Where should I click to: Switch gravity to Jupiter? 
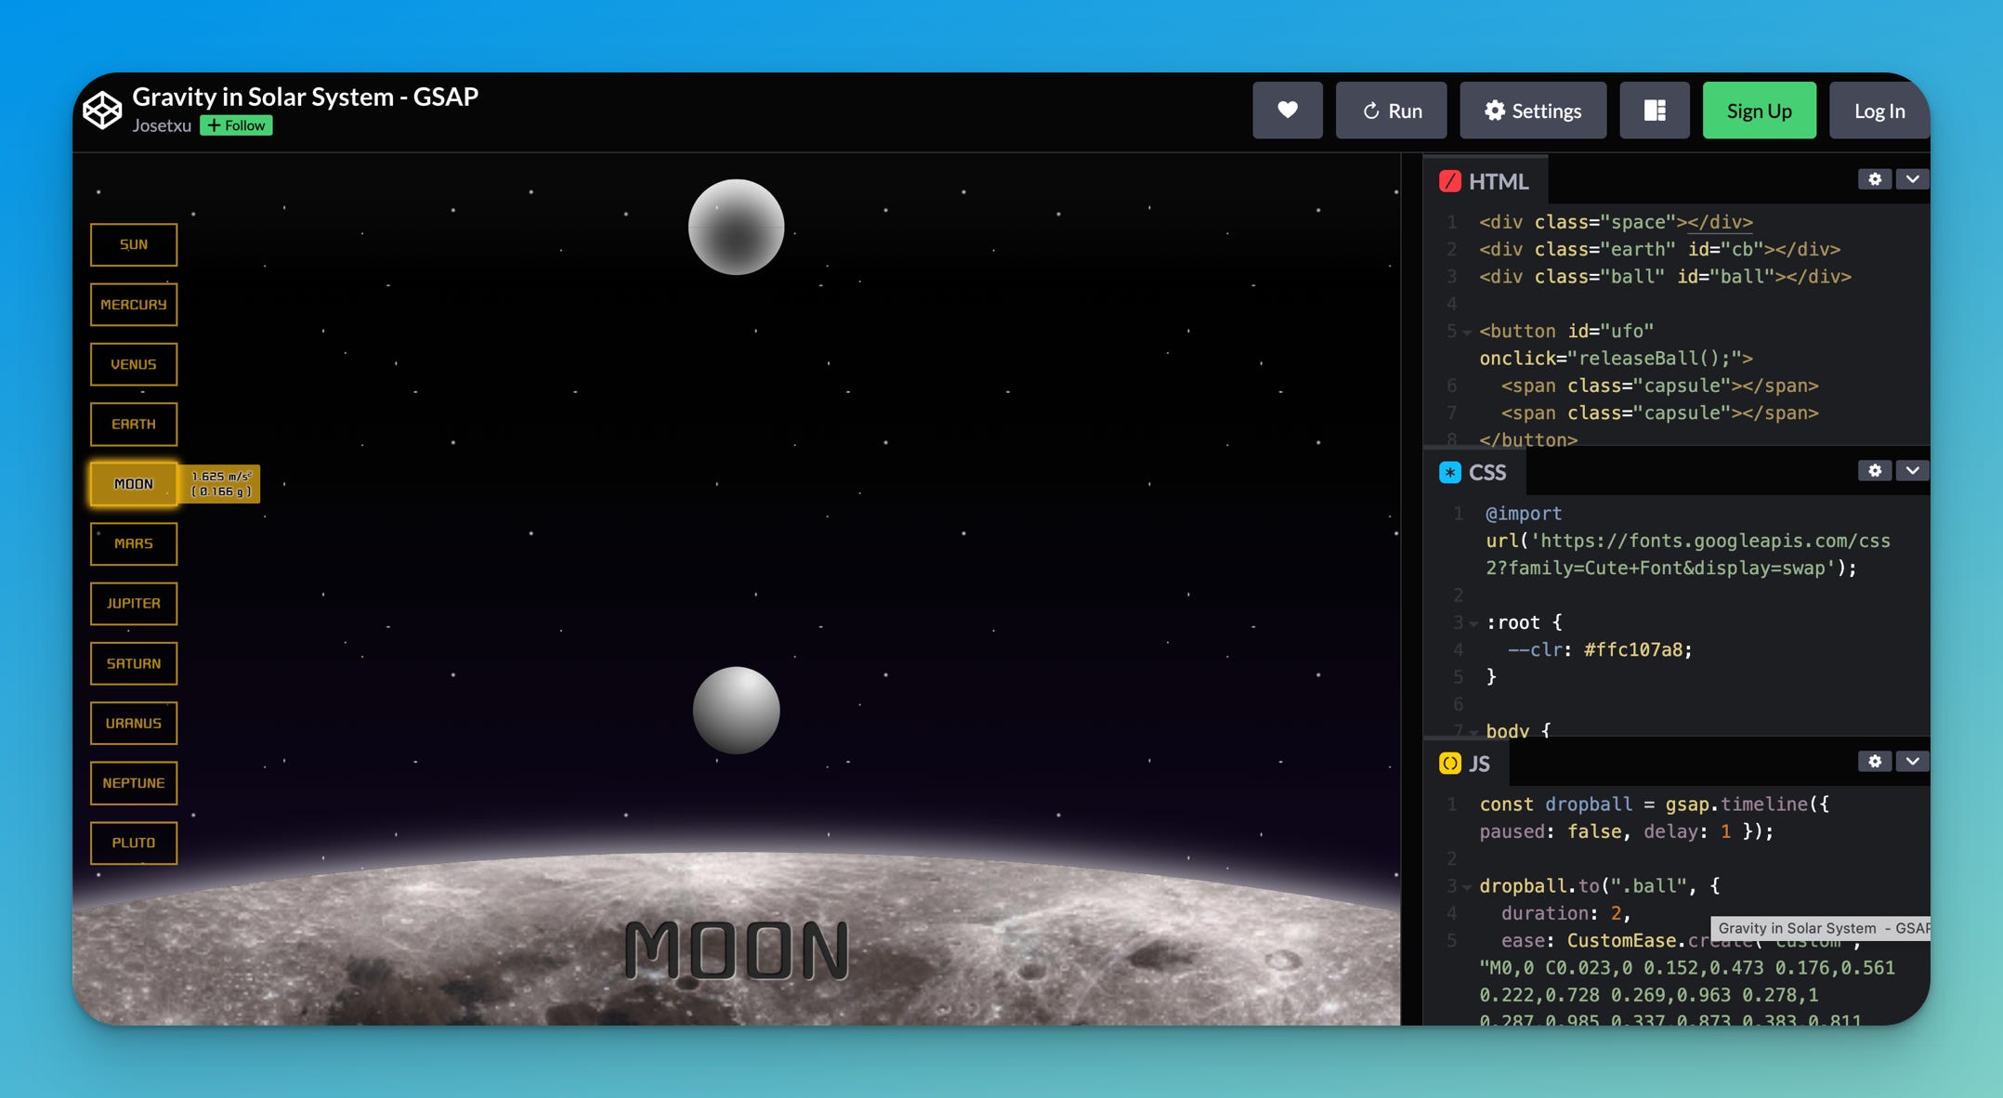(133, 603)
